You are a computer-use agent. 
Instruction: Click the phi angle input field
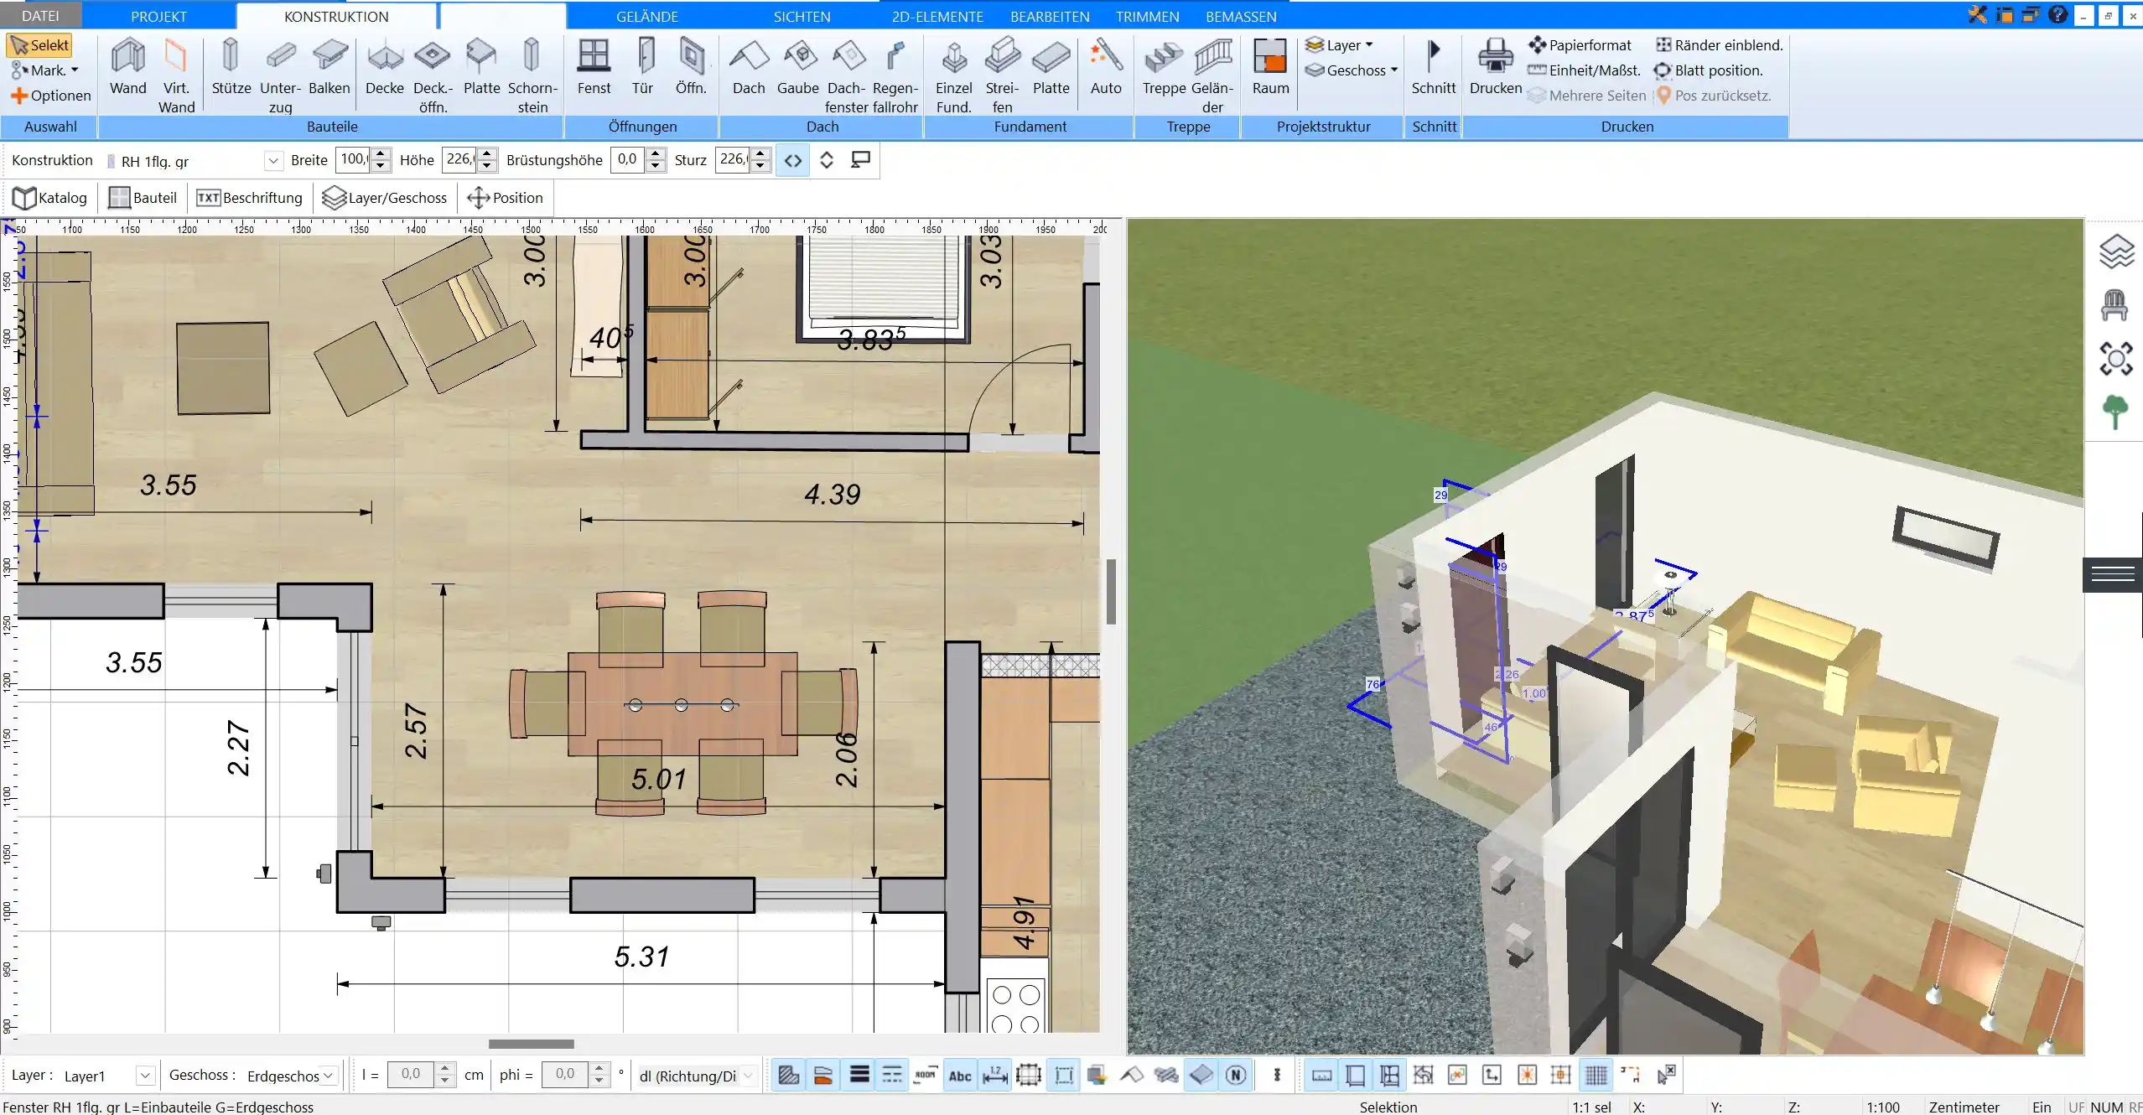565,1075
